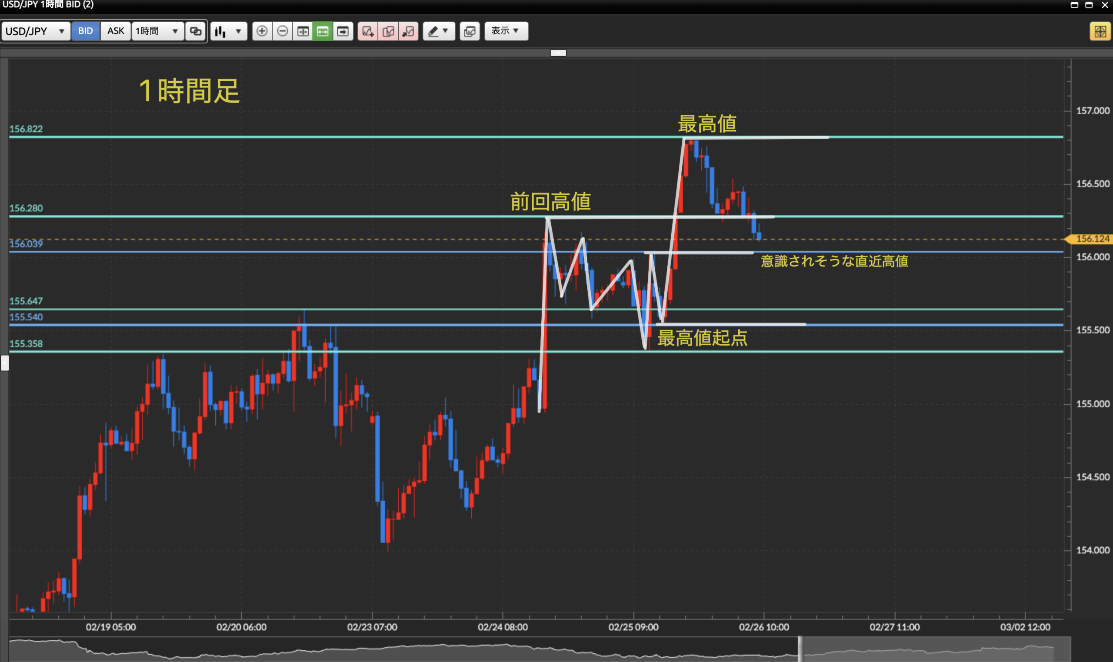Click the fit-all chart scale icon

(303, 31)
